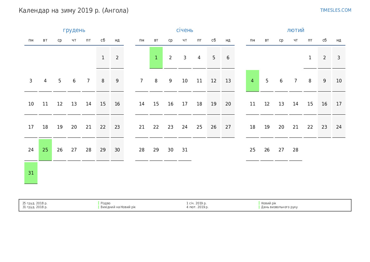Select February 14 in лютий
Screen dimensions: 370x262
point(296,104)
